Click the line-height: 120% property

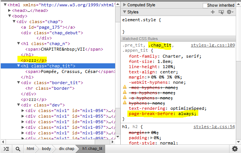pos(152,67)
